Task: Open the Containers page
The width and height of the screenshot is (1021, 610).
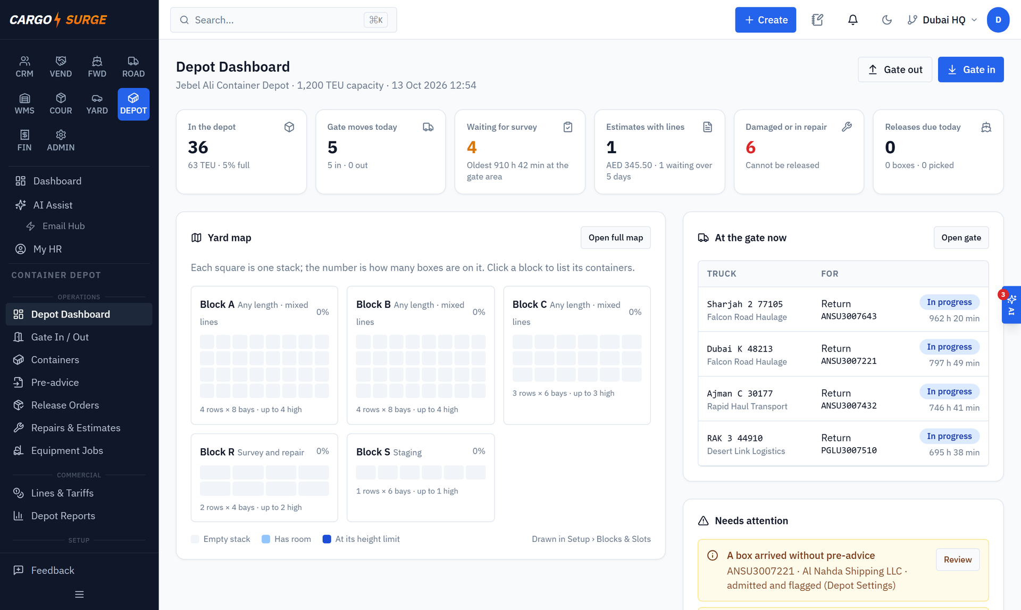Action: point(79,360)
